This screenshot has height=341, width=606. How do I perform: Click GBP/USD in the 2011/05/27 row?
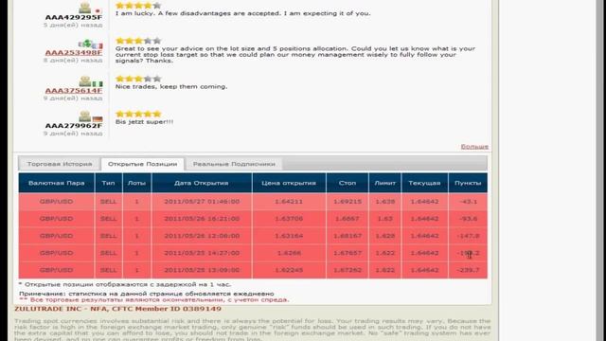tap(57, 202)
